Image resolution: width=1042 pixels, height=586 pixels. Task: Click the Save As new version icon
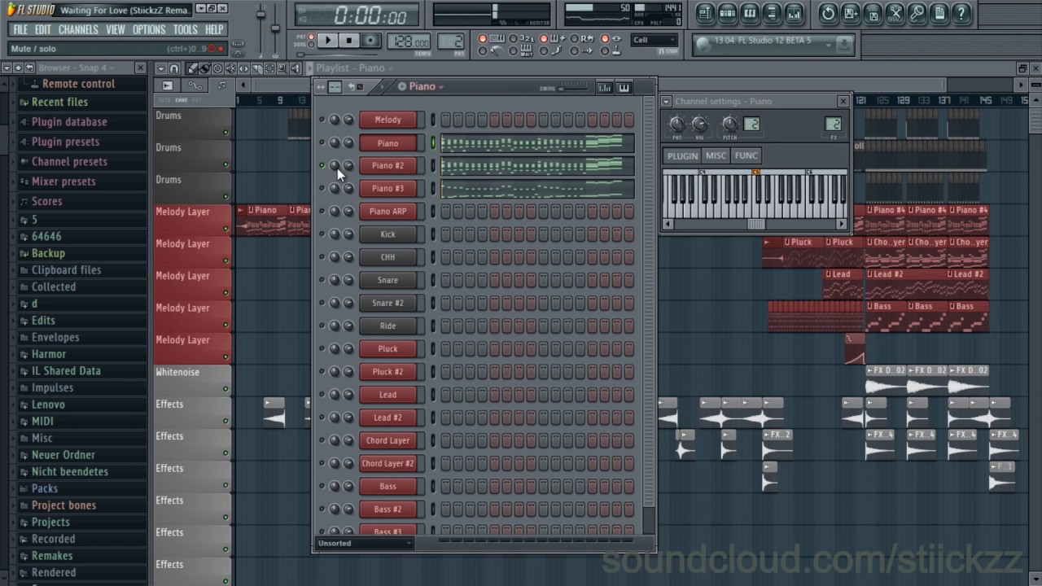(851, 14)
